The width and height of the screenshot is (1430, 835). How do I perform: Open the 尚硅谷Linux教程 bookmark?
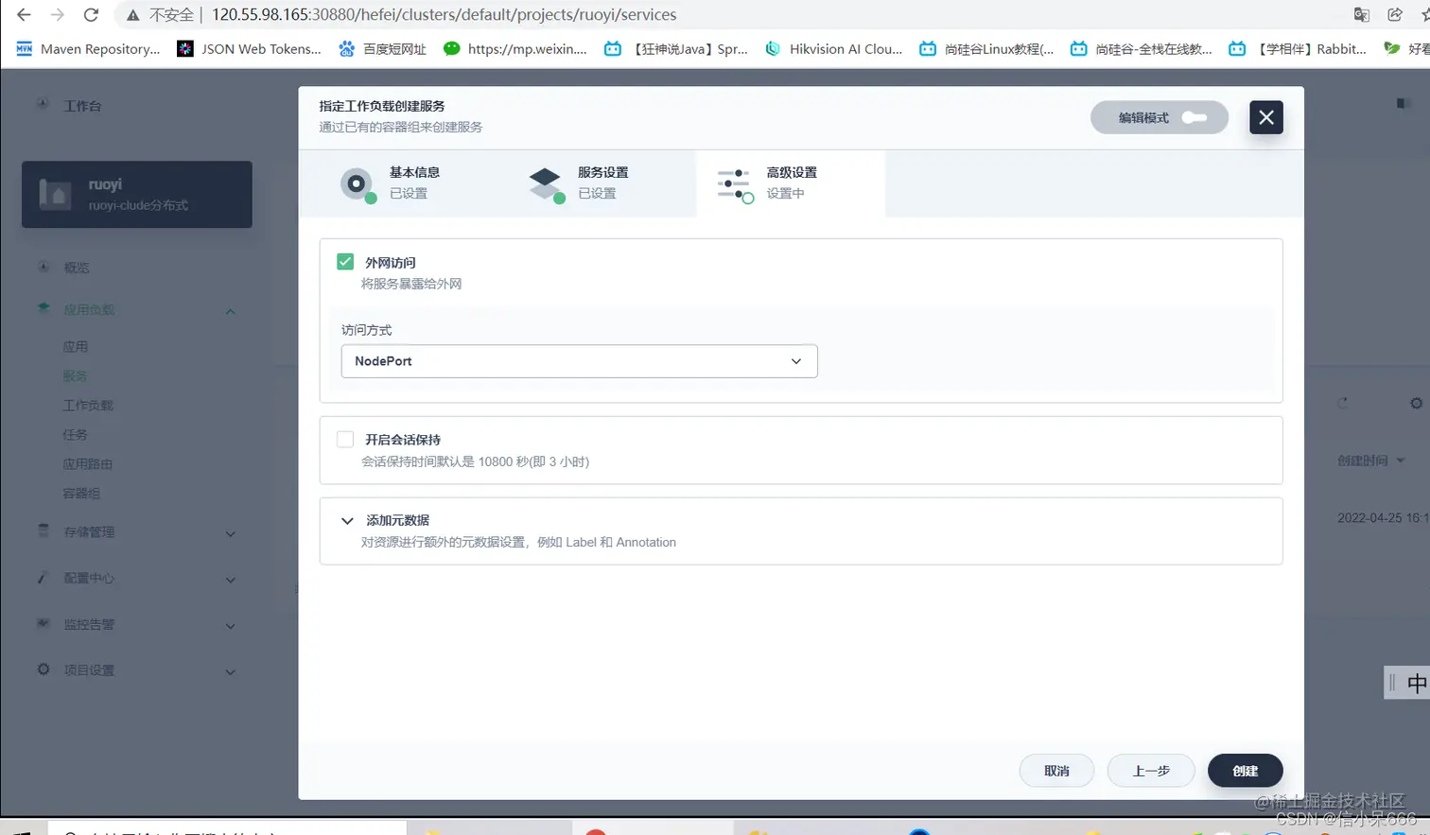tap(986, 49)
